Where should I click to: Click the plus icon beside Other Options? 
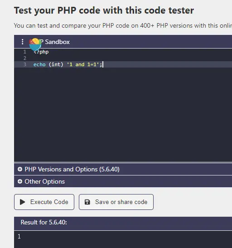tap(20, 181)
